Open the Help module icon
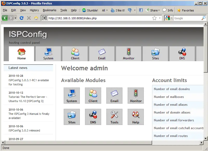Image resolution: width=208 pixels, height=151 pixels. click(x=135, y=117)
